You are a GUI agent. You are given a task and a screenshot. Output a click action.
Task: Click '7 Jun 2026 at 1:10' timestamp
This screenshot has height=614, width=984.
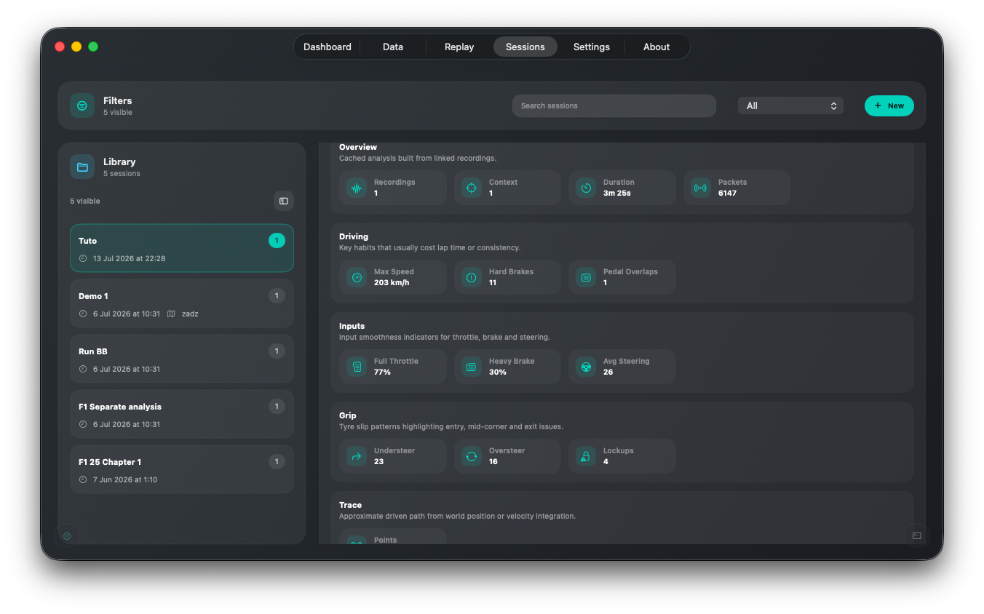tap(125, 479)
